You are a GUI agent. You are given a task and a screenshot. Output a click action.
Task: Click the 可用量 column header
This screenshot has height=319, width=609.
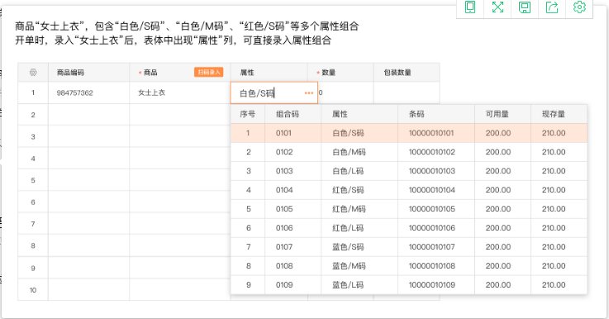pos(497,114)
